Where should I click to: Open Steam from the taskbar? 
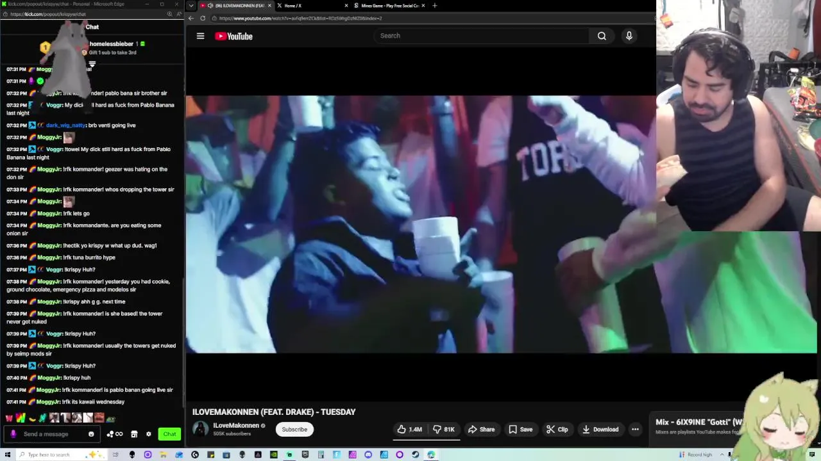(415, 455)
